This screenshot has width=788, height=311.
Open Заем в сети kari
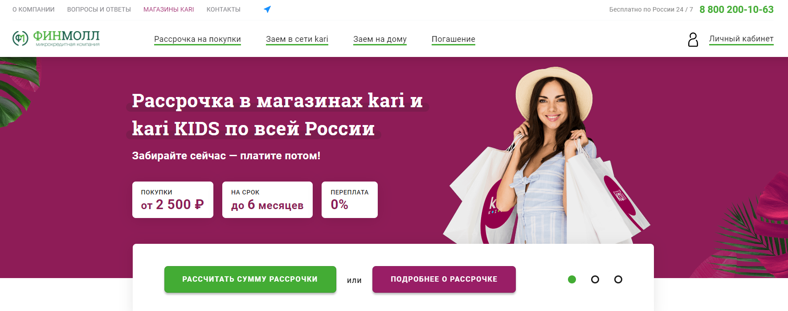(x=297, y=39)
